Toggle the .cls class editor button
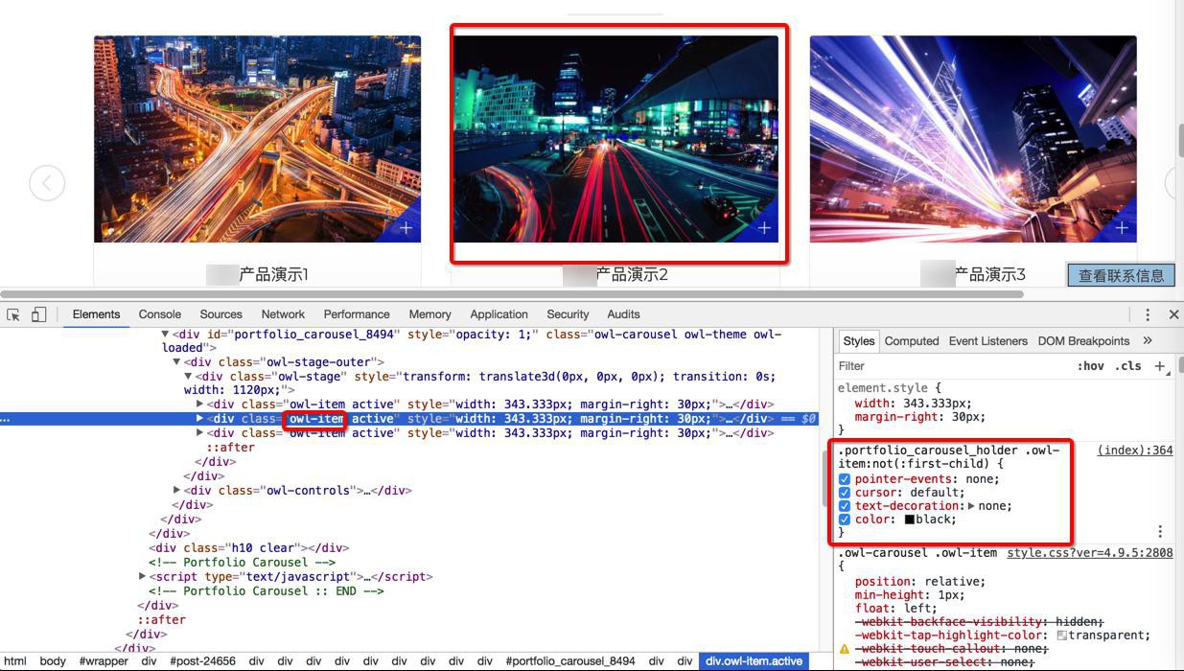 (x=1128, y=366)
